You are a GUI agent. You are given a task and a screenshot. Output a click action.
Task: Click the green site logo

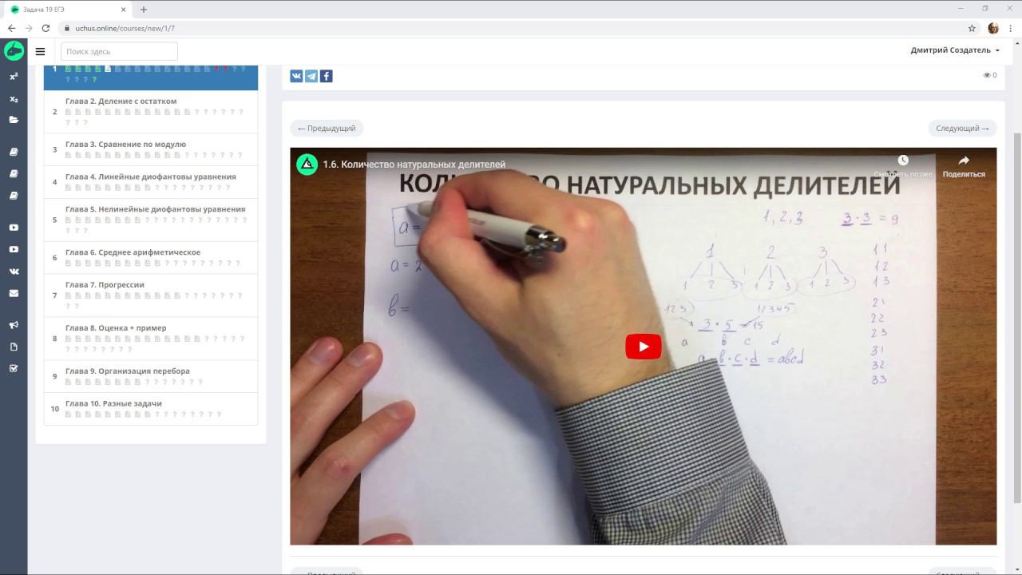(x=14, y=51)
